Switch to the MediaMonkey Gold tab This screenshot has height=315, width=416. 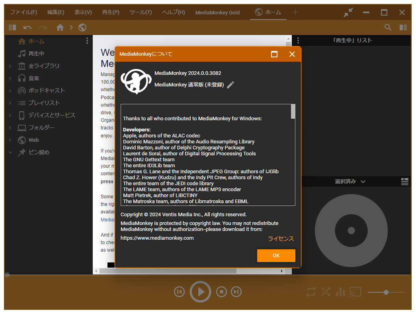(217, 12)
